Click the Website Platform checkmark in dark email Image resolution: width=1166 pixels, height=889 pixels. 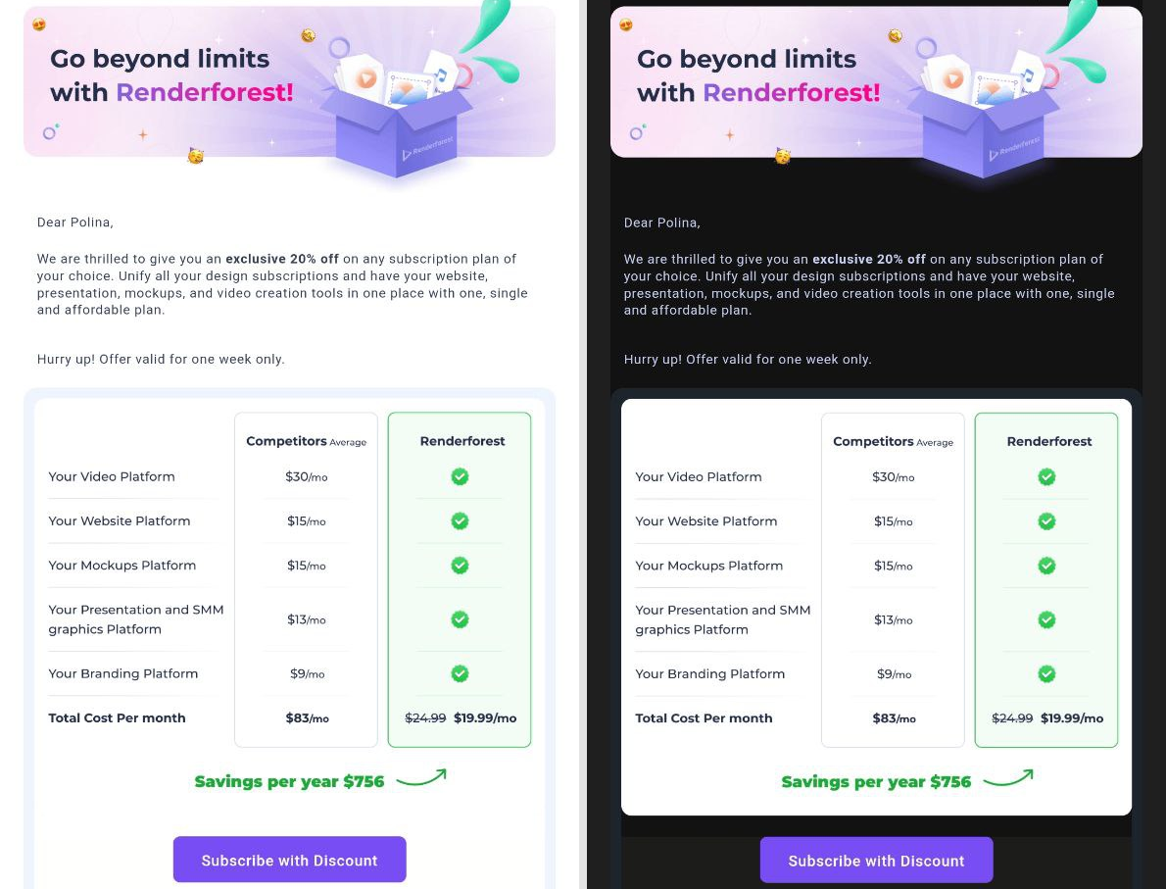coord(1046,521)
